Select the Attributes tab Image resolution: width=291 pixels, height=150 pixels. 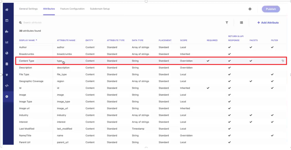pos(49,9)
